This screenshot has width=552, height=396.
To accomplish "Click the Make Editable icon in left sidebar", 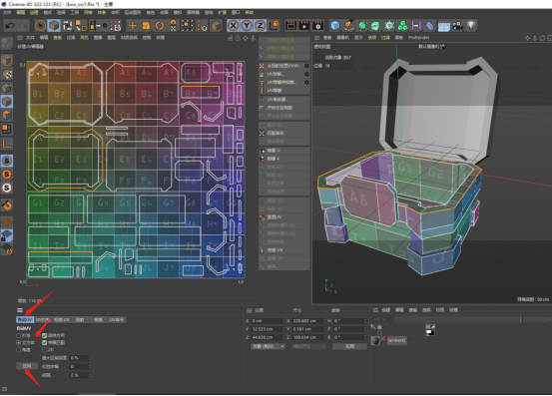I will (x=7, y=43).
